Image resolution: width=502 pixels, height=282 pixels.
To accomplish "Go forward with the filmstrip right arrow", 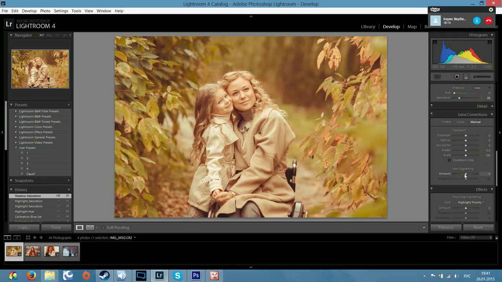I will point(41,238).
